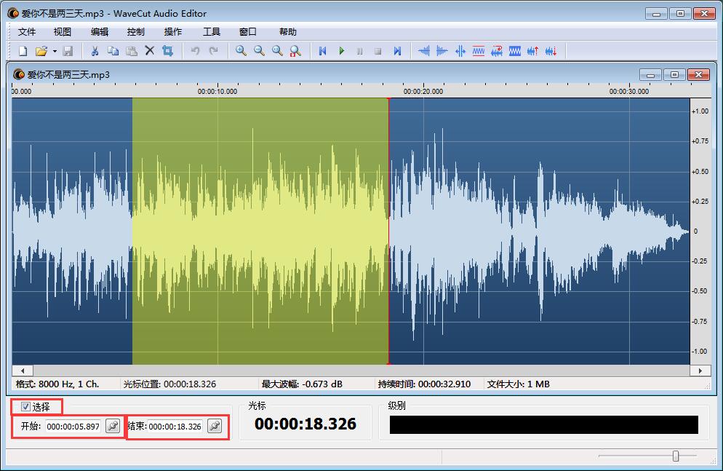Crop audio to the selection
The image size is (723, 471).
click(x=167, y=51)
